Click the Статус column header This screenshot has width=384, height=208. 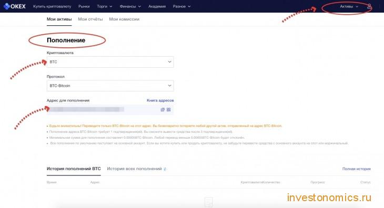pos(366,182)
